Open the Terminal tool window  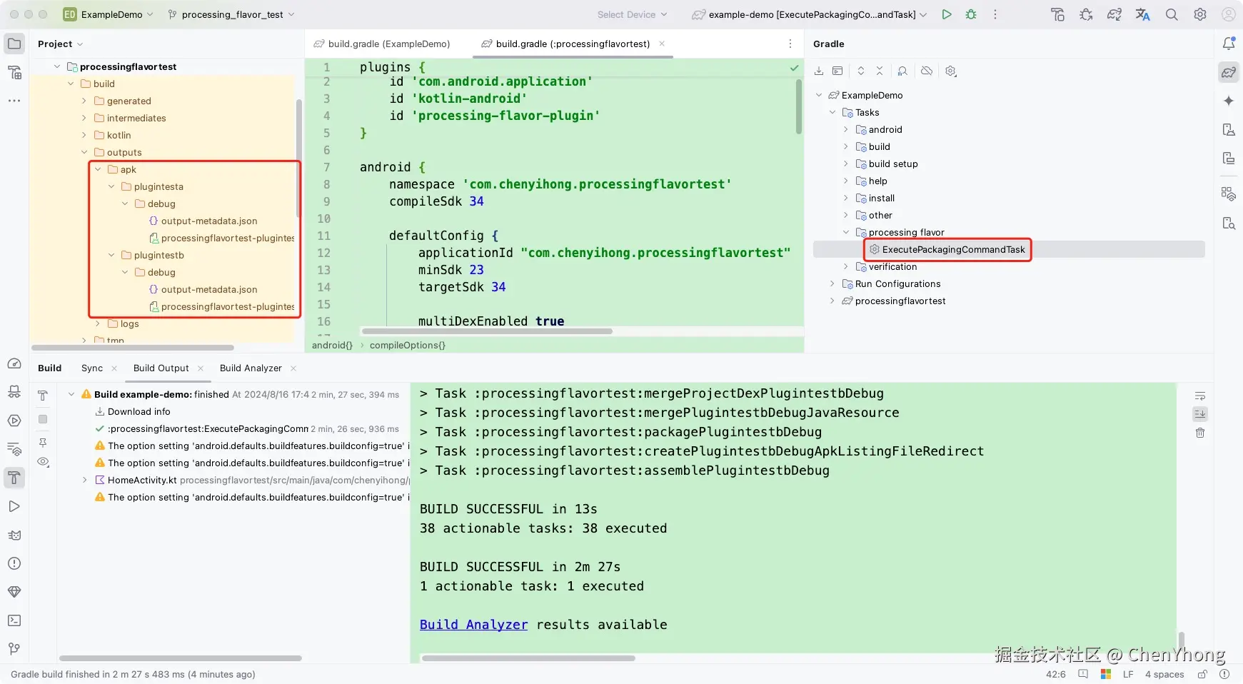[x=14, y=620]
